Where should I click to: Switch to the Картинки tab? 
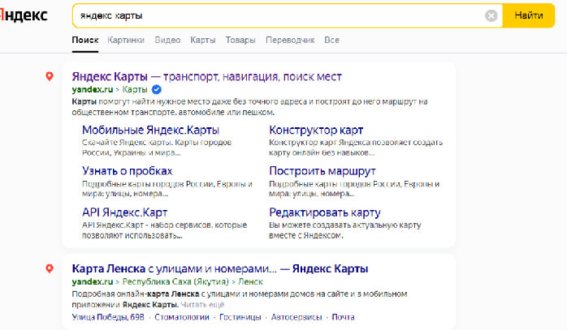[126, 40]
